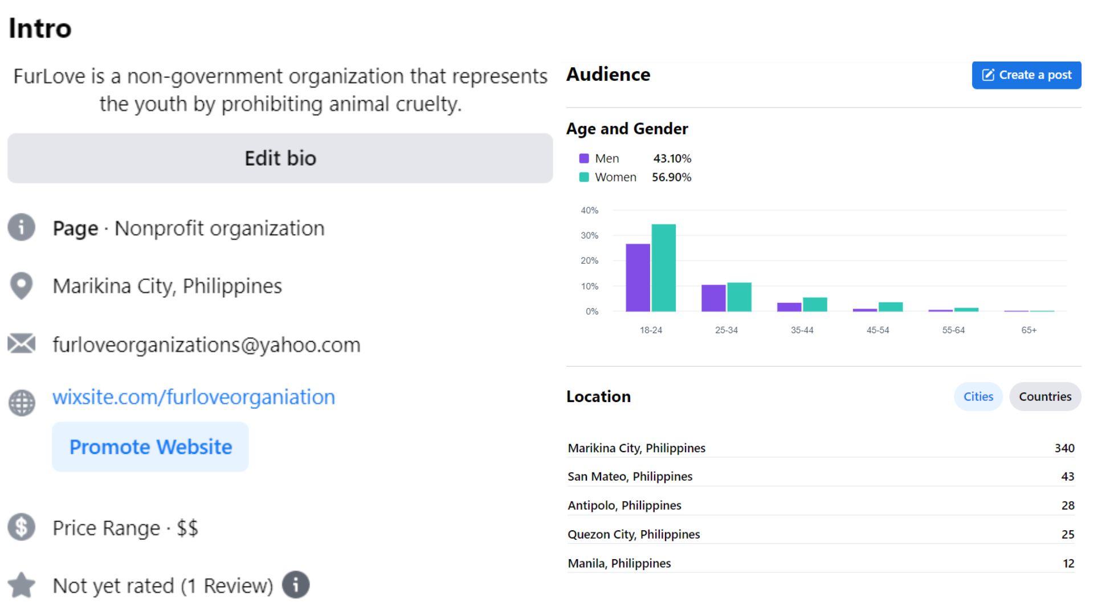Click the furloveorganizations@yahoo.com email text
1094x615 pixels.
click(206, 345)
